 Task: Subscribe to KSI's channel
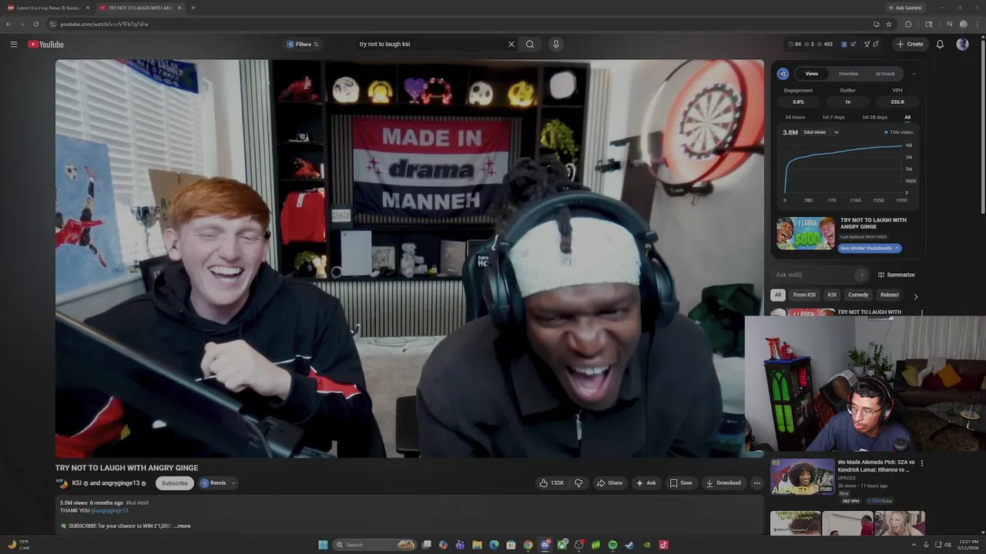174,483
